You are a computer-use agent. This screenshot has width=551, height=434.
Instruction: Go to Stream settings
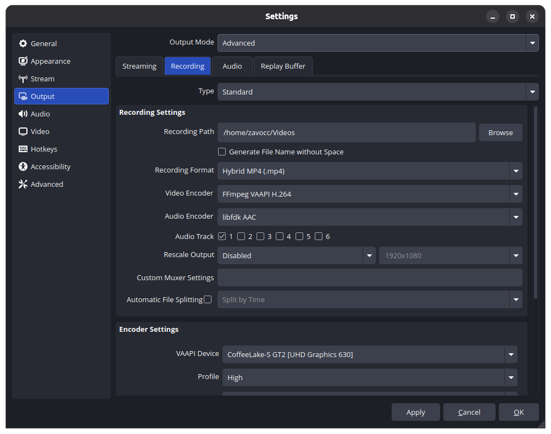coord(62,79)
